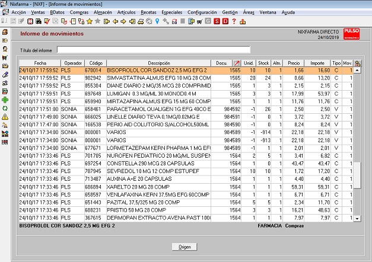Click the red D toolbar icon

tap(225, 21)
